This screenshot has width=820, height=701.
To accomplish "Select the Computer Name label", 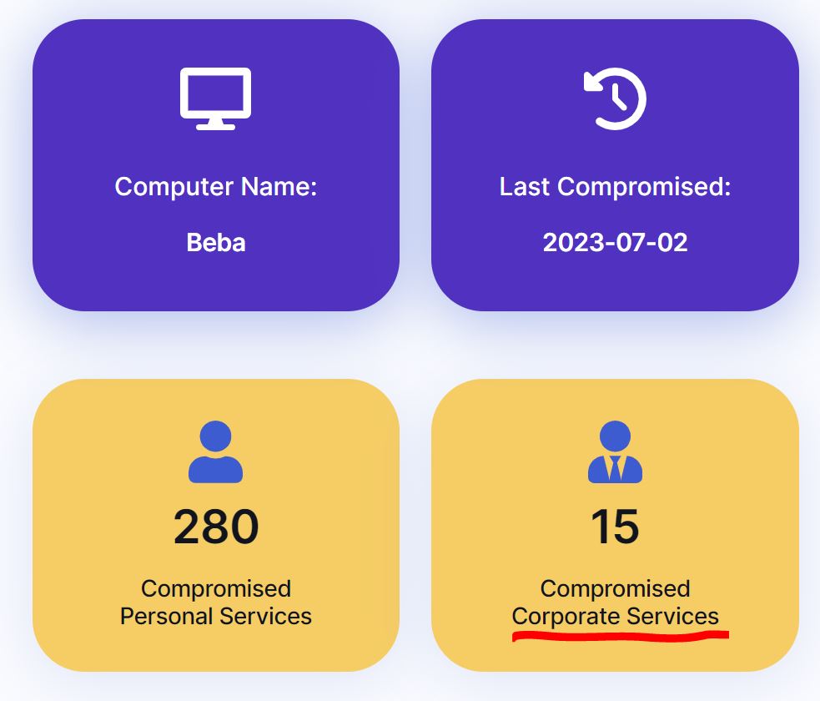I will [x=216, y=187].
